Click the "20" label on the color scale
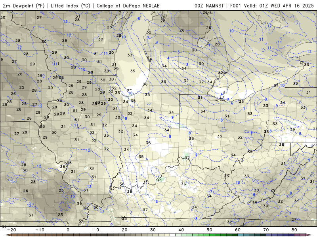The height and width of the screenshot is (237, 317). point(124,230)
